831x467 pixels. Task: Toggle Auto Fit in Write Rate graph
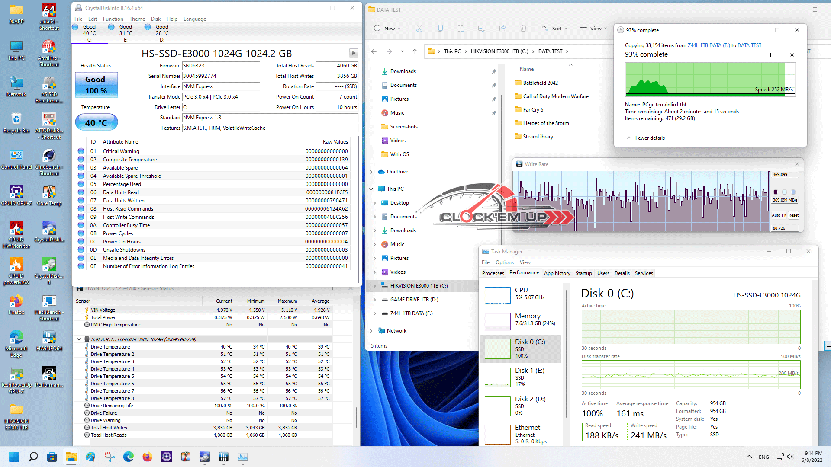coord(779,215)
